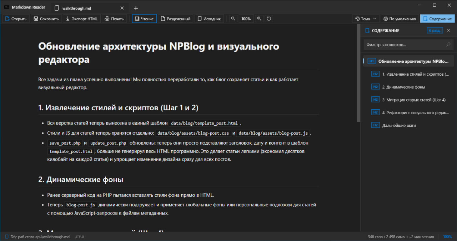Minimize the Markdown Reader window
The height and width of the screenshot is (241, 457).
point(420,5)
